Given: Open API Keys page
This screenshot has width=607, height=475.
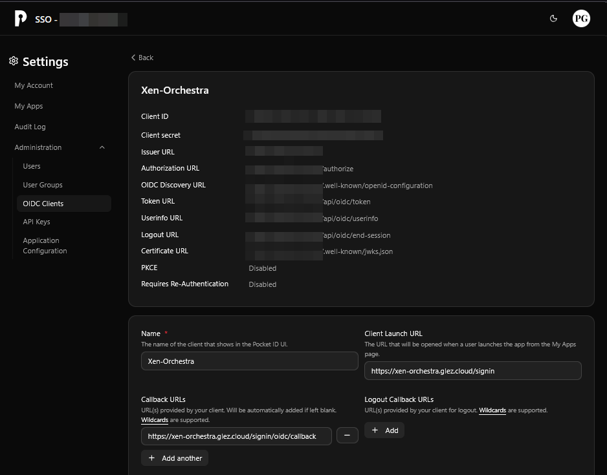Looking at the screenshot, I should (36, 222).
